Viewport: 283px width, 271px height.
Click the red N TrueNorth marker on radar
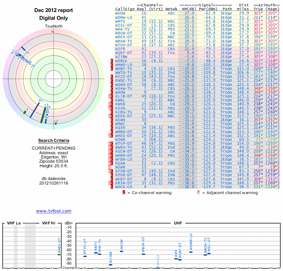tap(53, 32)
